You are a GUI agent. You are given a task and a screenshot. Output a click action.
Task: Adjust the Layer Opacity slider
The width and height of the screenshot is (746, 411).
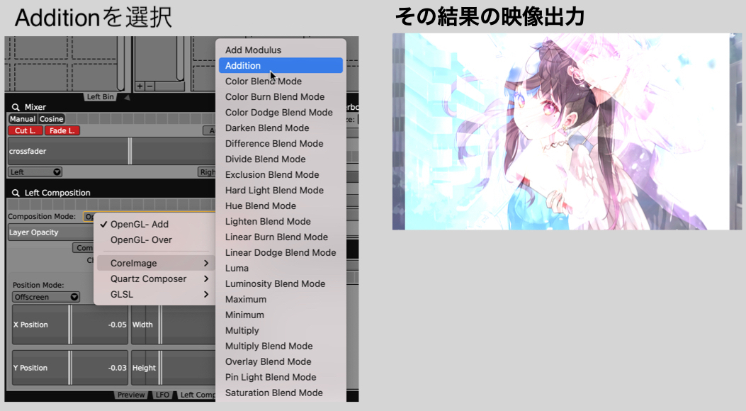(51, 232)
